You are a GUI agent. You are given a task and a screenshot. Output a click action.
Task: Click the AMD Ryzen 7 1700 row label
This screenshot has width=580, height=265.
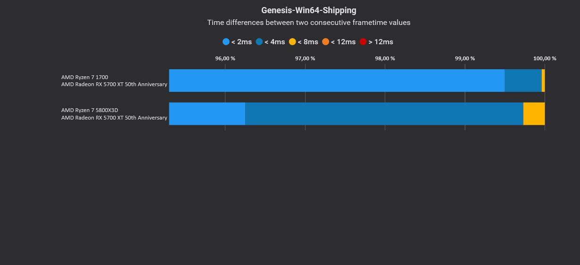tap(114, 80)
